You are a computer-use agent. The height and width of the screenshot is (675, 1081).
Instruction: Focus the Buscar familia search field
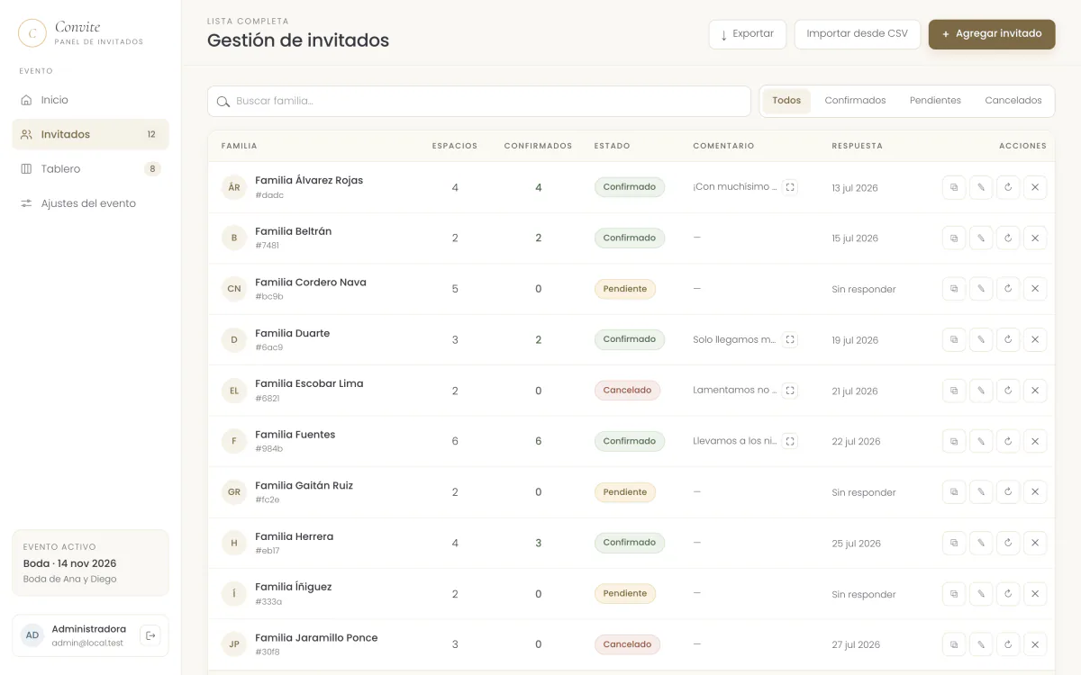(479, 101)
